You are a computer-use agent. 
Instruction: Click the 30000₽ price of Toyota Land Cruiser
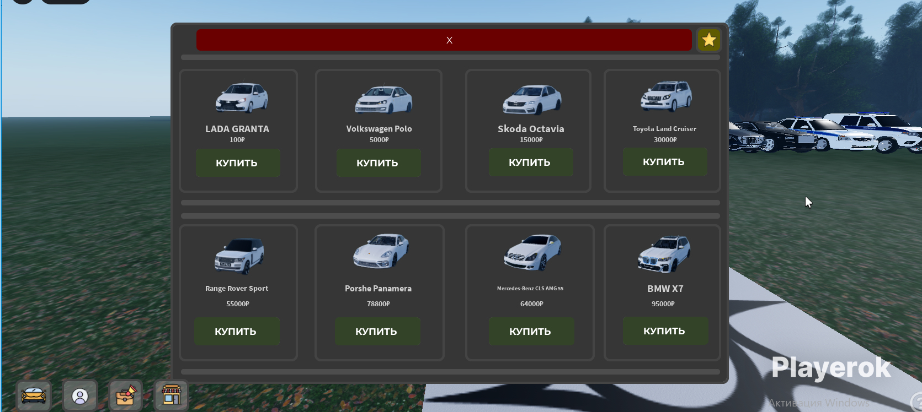(665, 140)
